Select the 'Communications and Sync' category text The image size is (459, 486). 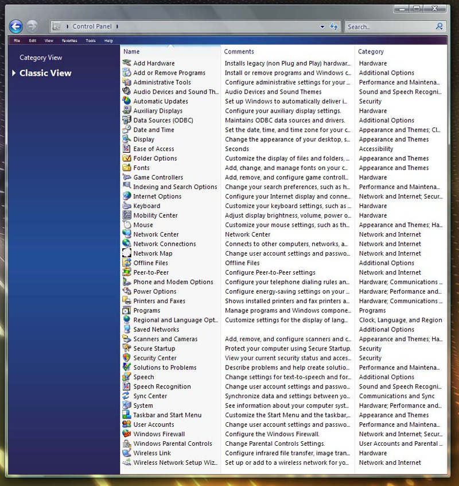pos(397,396)
